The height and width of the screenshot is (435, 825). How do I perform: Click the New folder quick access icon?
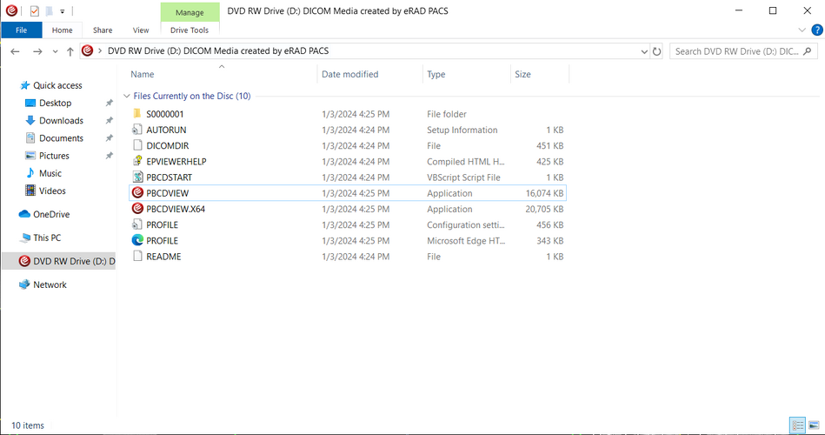pyautogui.click(x=49, y=11)
